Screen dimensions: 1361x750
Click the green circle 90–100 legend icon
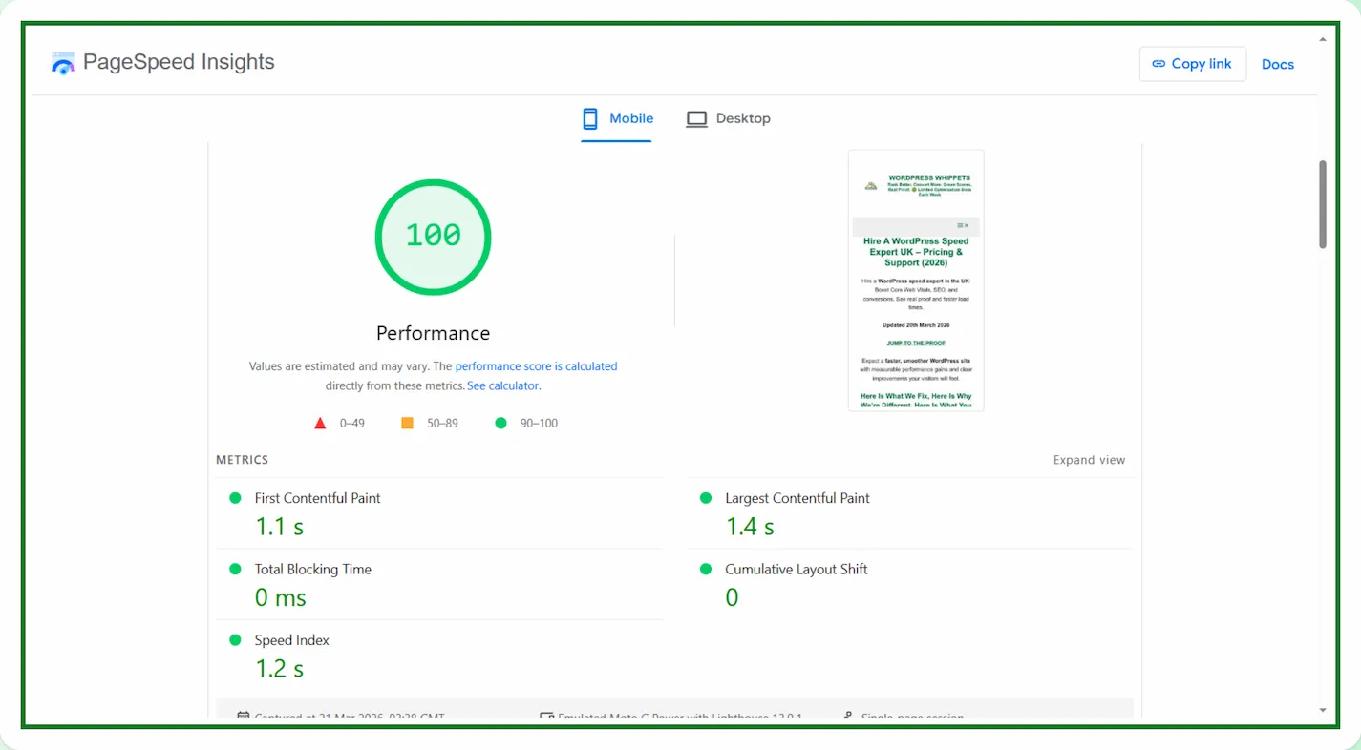pos(500,423)
